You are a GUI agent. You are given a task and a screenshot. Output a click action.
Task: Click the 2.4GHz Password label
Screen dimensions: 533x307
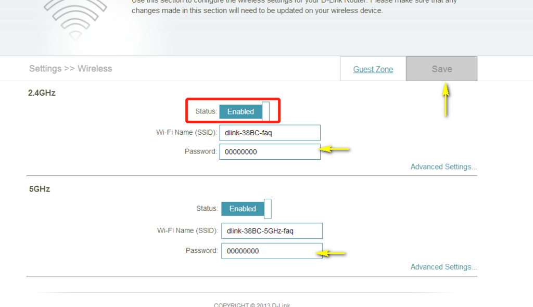pyautogui.click(x=200, y=151)
